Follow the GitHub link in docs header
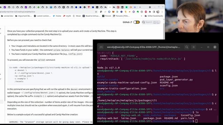This screenshot has width=223, height=125. [127, 22]
